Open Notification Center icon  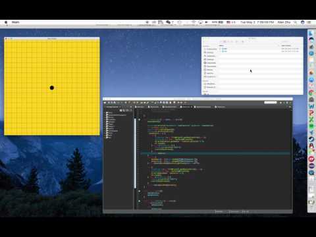click(x=309, y=22)
